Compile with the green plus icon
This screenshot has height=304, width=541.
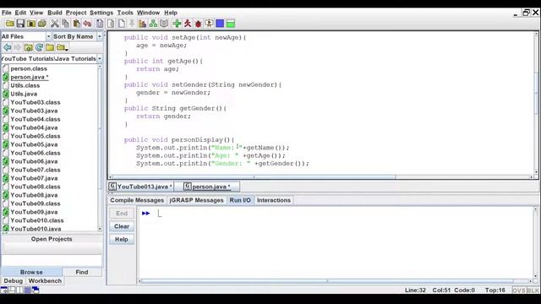tap(177, 24)
